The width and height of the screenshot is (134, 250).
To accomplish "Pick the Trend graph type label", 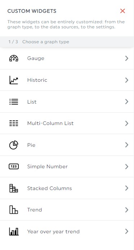I will click(x=35, y=210).
